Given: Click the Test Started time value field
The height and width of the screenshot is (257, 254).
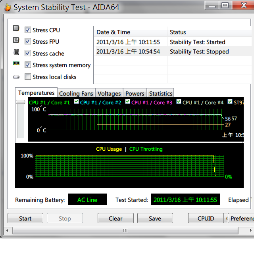Looking at the screenshot, I should [185, 199].
